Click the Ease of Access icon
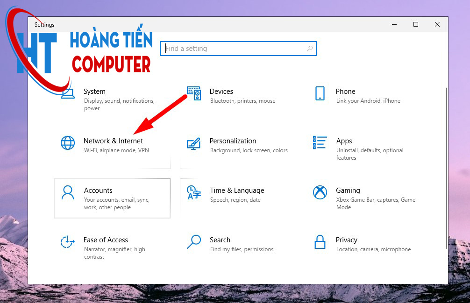 coord(68,242)
